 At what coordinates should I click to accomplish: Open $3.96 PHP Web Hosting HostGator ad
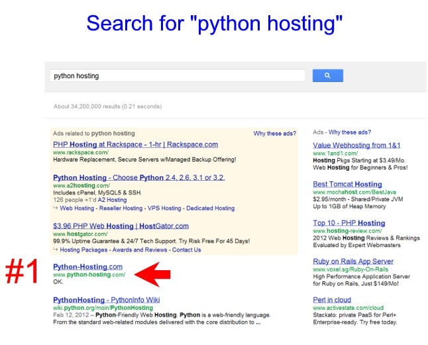coord(121,226)
